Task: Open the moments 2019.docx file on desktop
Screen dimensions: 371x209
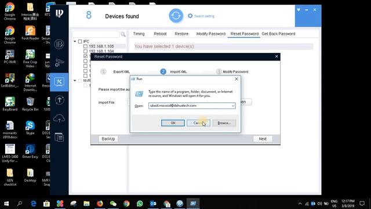Action: 10,129
